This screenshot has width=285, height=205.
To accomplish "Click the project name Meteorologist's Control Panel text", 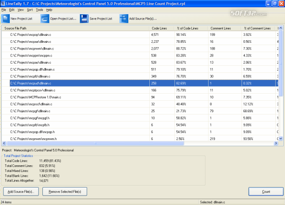I will point(44,150).
